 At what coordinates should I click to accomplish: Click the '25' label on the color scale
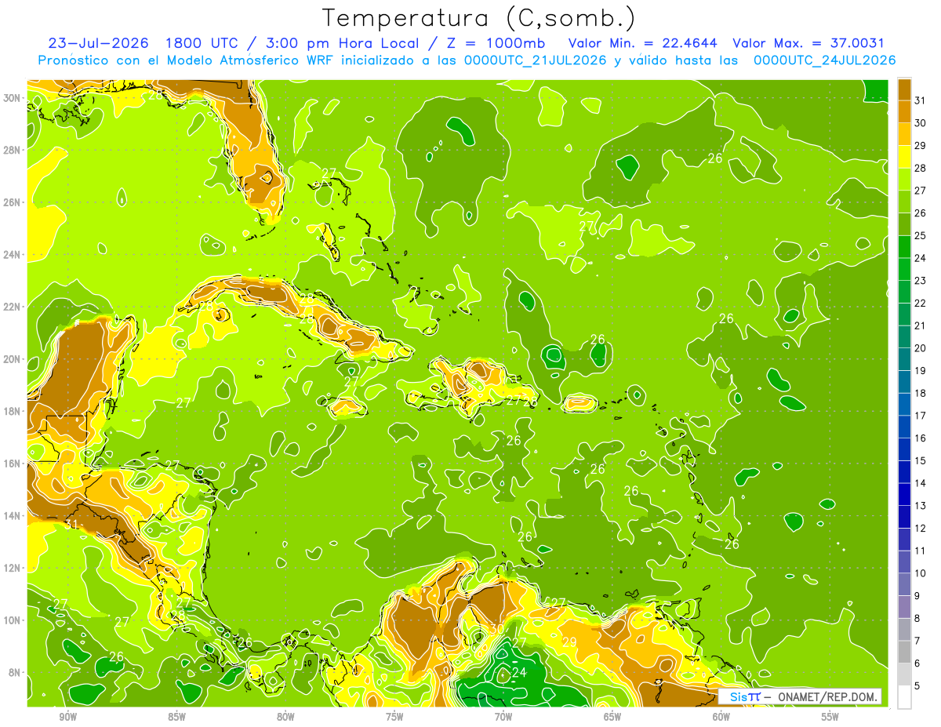point(921,235)
